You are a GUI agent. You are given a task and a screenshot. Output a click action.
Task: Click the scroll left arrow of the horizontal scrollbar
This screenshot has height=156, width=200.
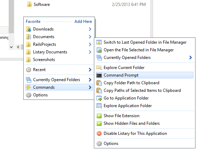(18, 47)
